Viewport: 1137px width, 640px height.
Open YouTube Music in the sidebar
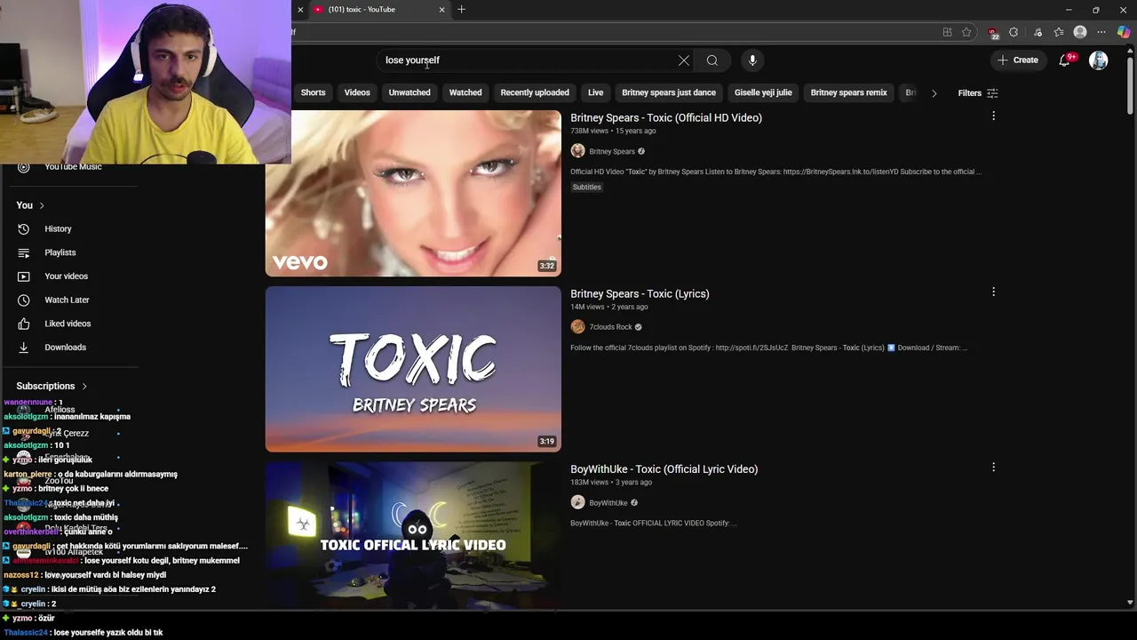[73, 167]
